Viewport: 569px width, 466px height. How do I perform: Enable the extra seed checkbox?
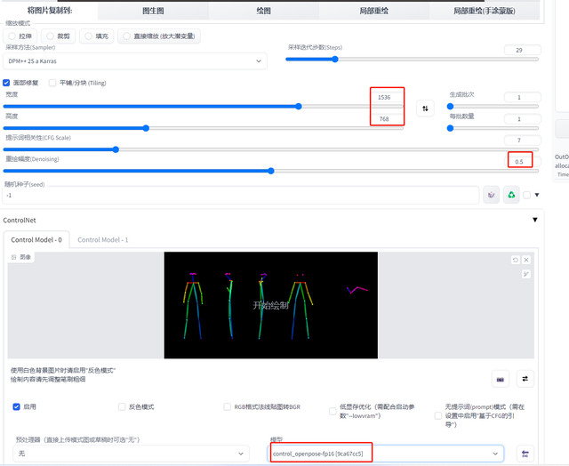click(526, 196)
